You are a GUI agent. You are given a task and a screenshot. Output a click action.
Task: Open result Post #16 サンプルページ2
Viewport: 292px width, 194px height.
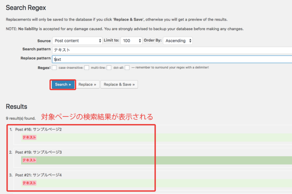pyautogui.click(x=39, y=129)
